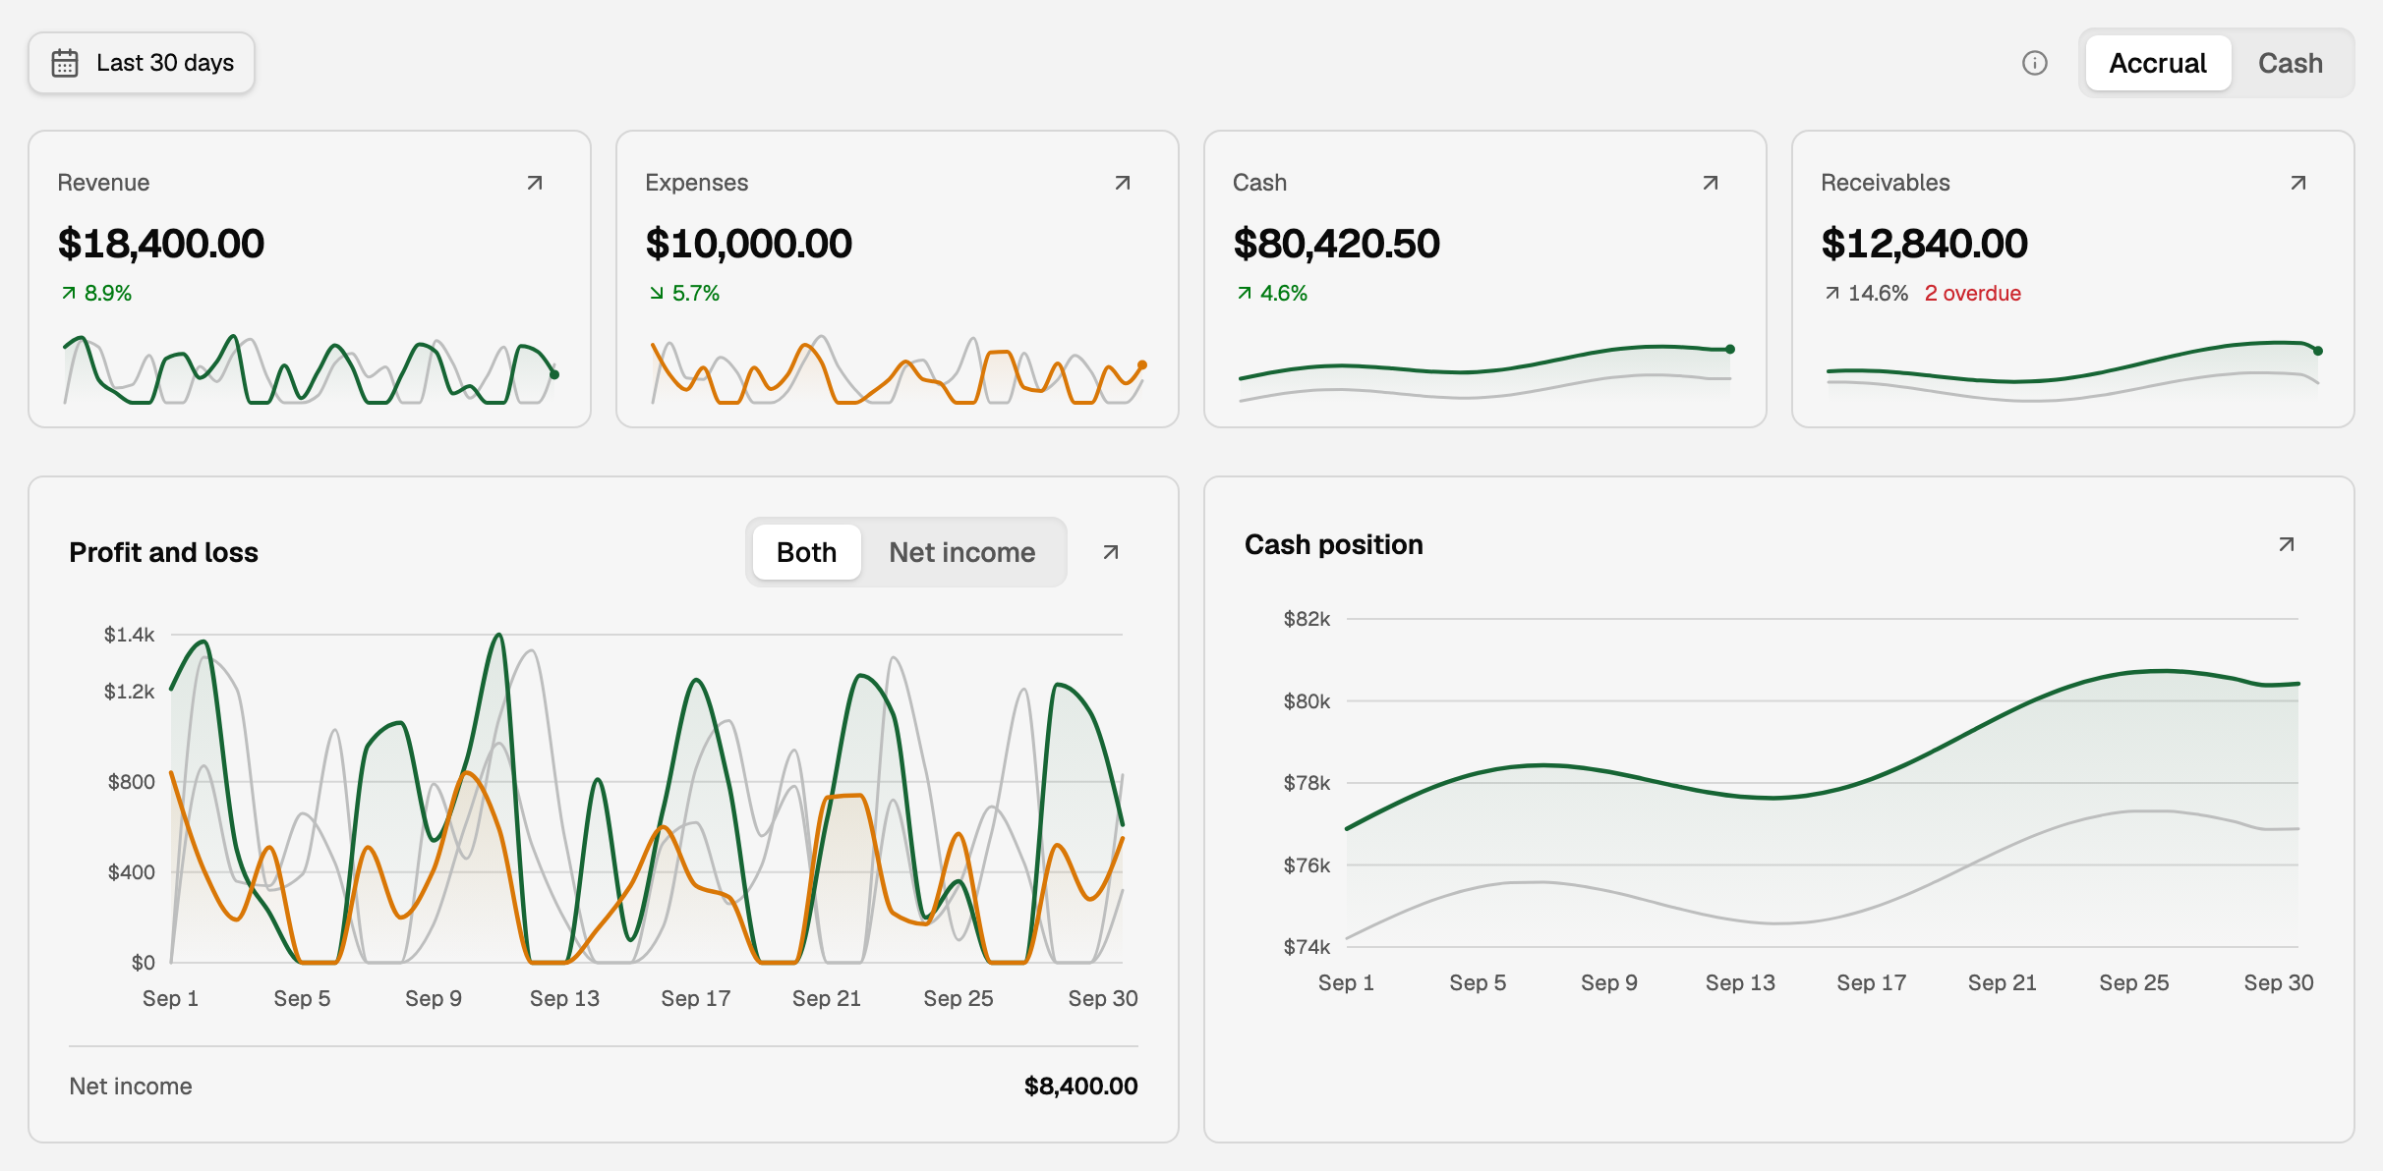Click the Revenue card title
Image resolution: width=2383 pixels, height=1171 pixels.
[x=103, y=183]
